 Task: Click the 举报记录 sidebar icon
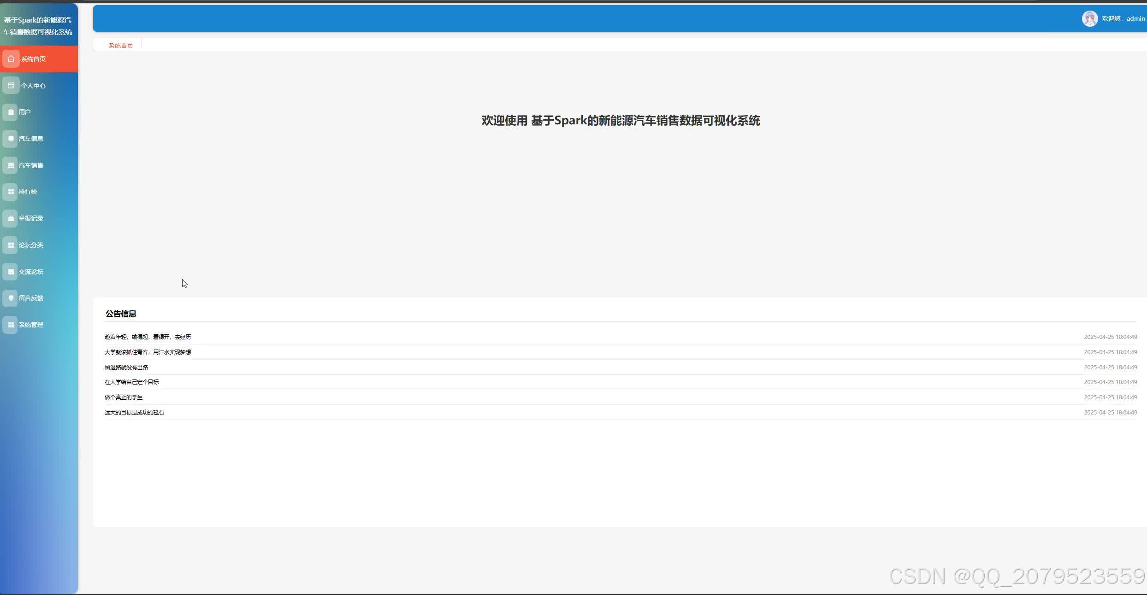(x=11, y=218)
